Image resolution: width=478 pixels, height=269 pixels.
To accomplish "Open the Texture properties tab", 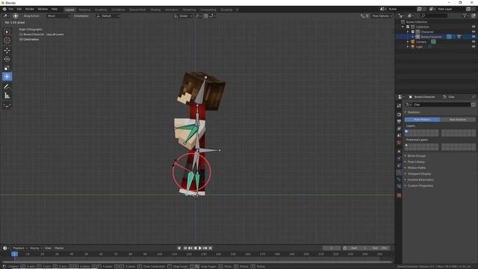I will pyautogui.click(x=399, y=196).
